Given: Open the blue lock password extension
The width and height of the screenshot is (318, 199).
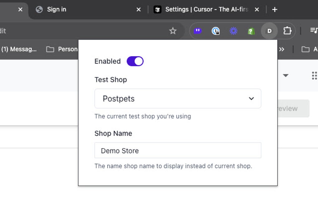Looking at the screenshot, I should (x=215, y=31).
